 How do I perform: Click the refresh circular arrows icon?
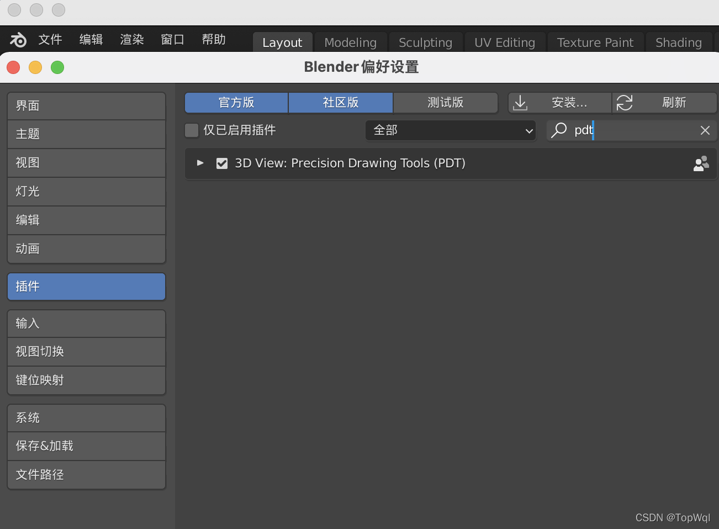(625, 103)
